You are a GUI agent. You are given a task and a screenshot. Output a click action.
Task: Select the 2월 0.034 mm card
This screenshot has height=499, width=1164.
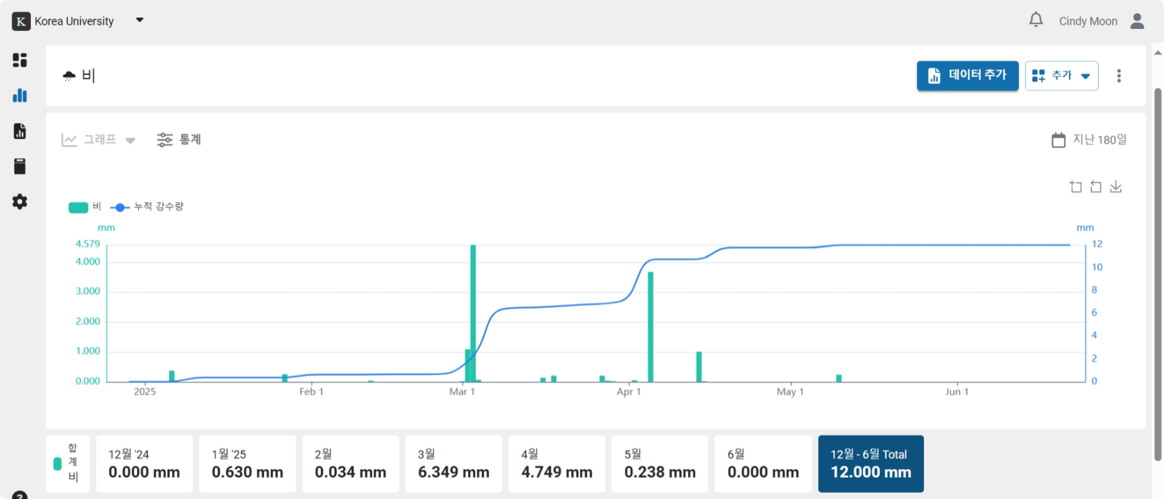(x=351, y=464)
